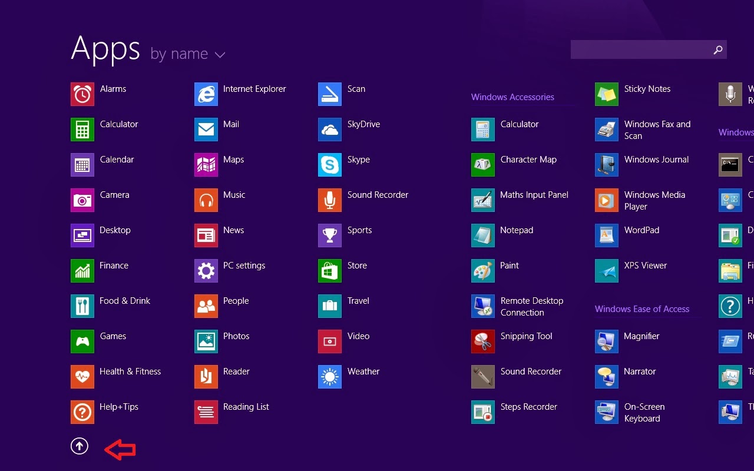Open the Mail app icon

coord(206,130)
